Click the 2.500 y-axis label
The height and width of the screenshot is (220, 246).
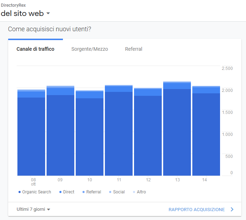click(227, 68)
